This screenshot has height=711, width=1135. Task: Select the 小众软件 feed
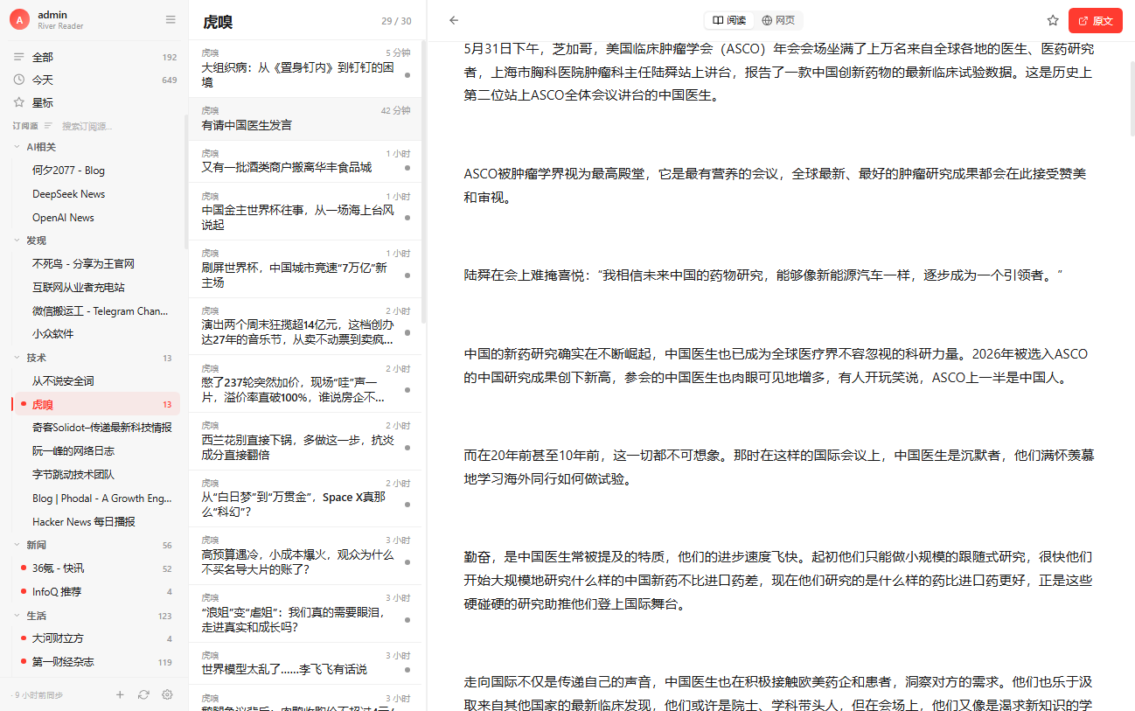94,334
